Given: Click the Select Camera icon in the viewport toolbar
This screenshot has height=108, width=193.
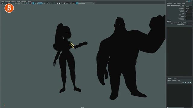Looking at the screenshot, I should [x=2, y=3].
